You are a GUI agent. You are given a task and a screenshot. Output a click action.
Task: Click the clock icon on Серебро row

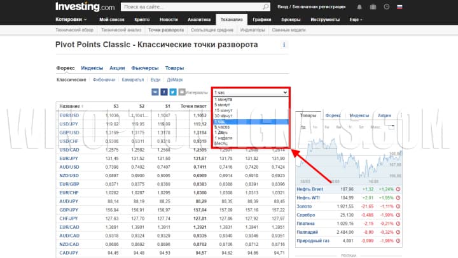[x=398, y=215]
